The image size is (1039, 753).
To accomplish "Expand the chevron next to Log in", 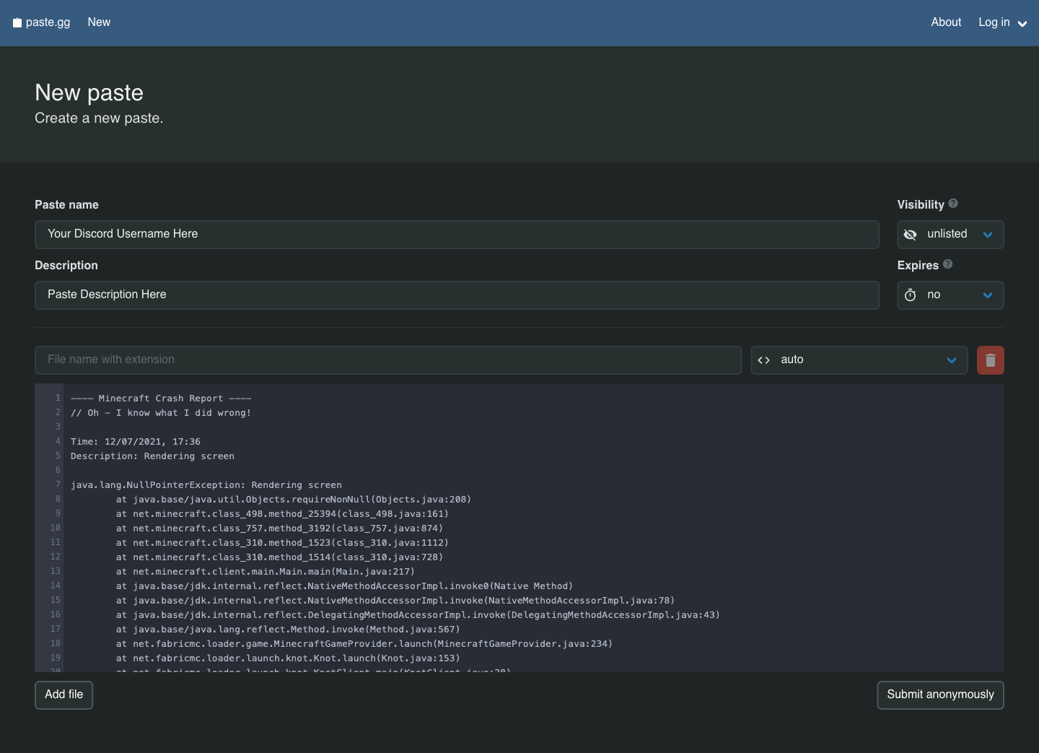I will click(1022, 23).
